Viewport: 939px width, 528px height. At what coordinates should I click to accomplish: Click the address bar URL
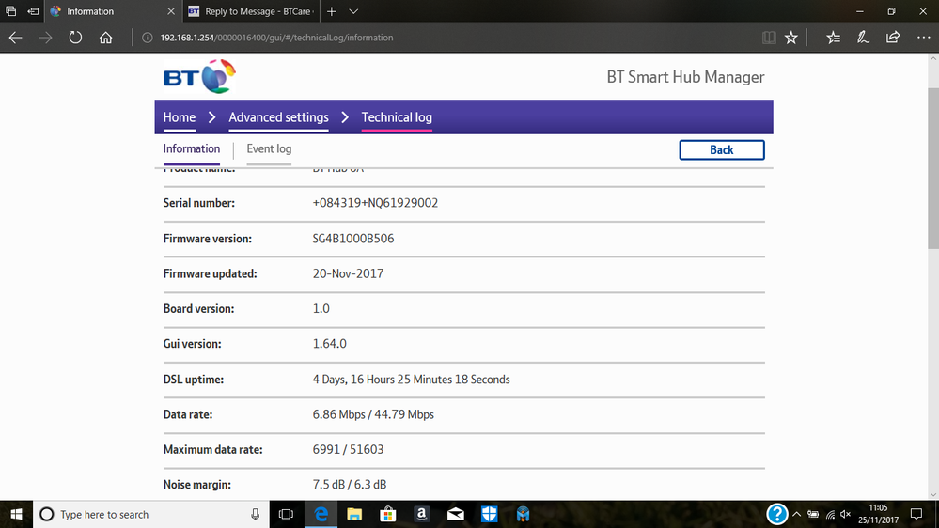pyautogui.click(x=276, y=38)
